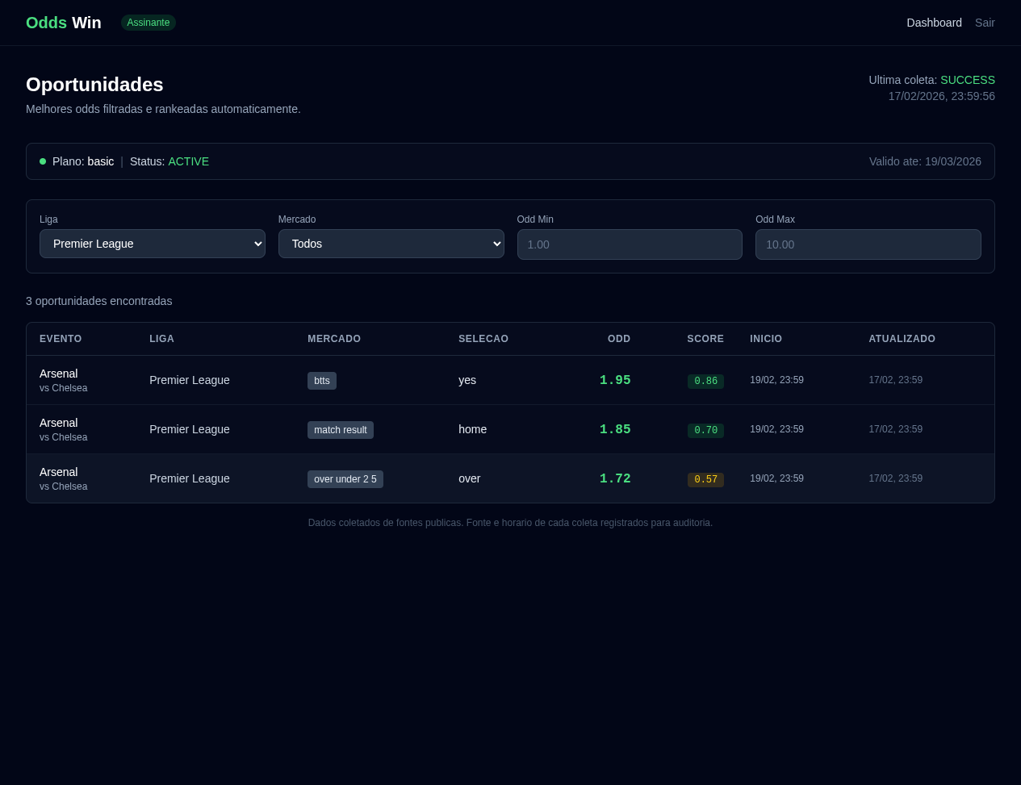Open the Mercado dropdown showing Todos
Screen dimensions: 1021x785
(x=391, y=244)
